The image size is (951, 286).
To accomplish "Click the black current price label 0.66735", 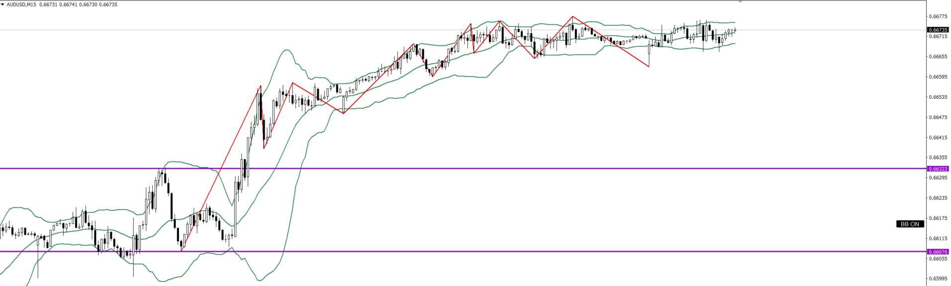I will 938,30.
